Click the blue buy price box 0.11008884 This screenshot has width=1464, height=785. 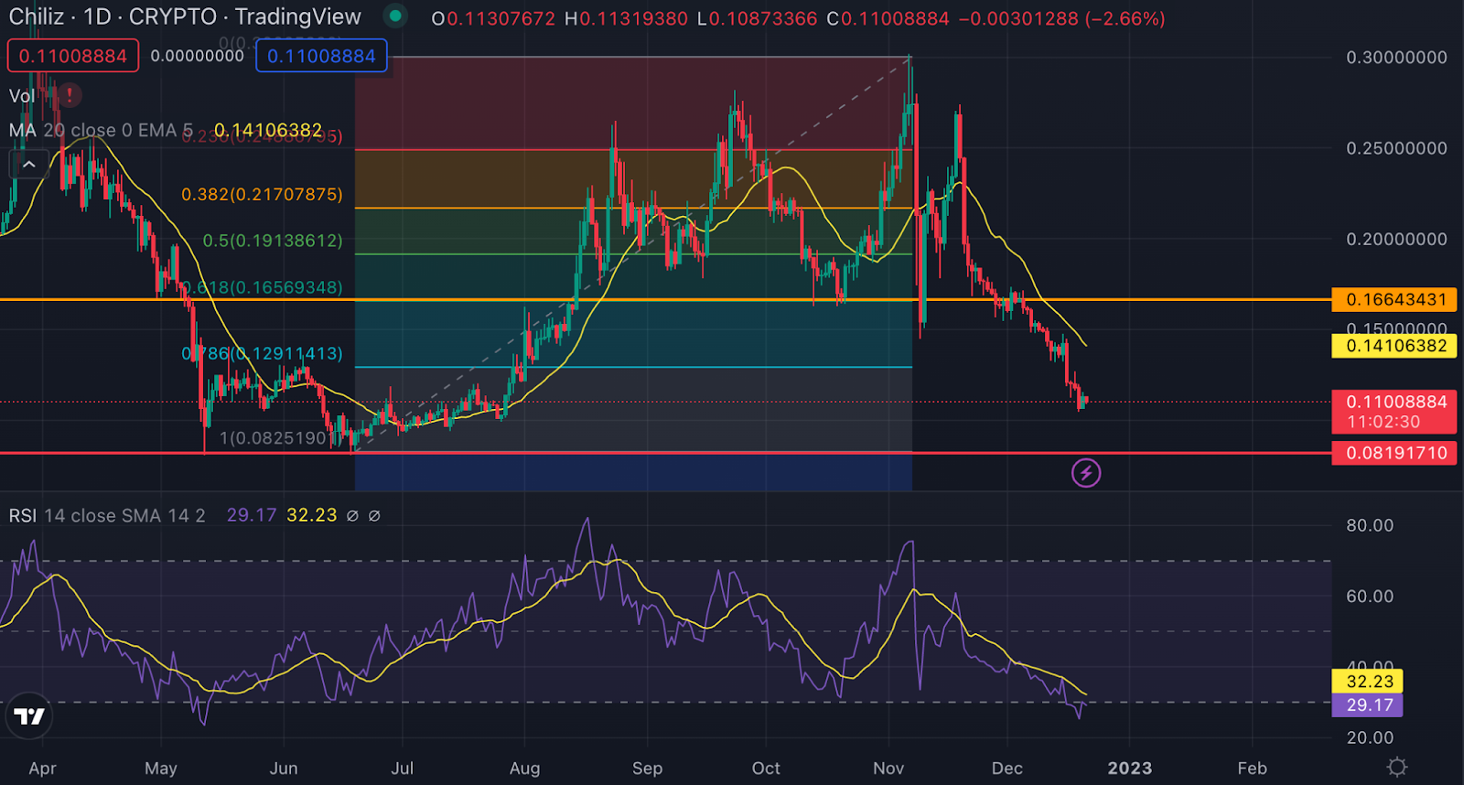point(321,56)
